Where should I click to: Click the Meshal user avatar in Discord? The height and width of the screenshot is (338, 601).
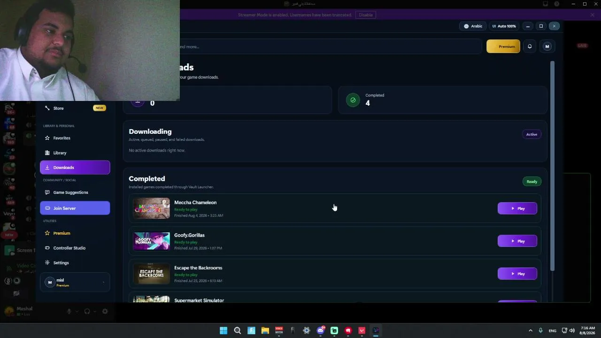pyautogui.click(x=8, y=311)
